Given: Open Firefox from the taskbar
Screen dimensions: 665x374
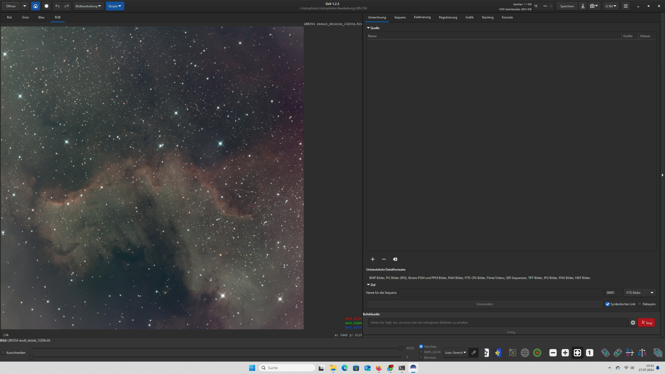Looking at the screenshot, I should [x=379, y=368].
